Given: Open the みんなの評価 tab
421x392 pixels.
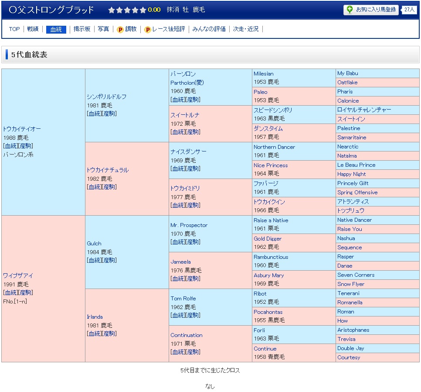Looking at the screenshot, I should [209, 29].
